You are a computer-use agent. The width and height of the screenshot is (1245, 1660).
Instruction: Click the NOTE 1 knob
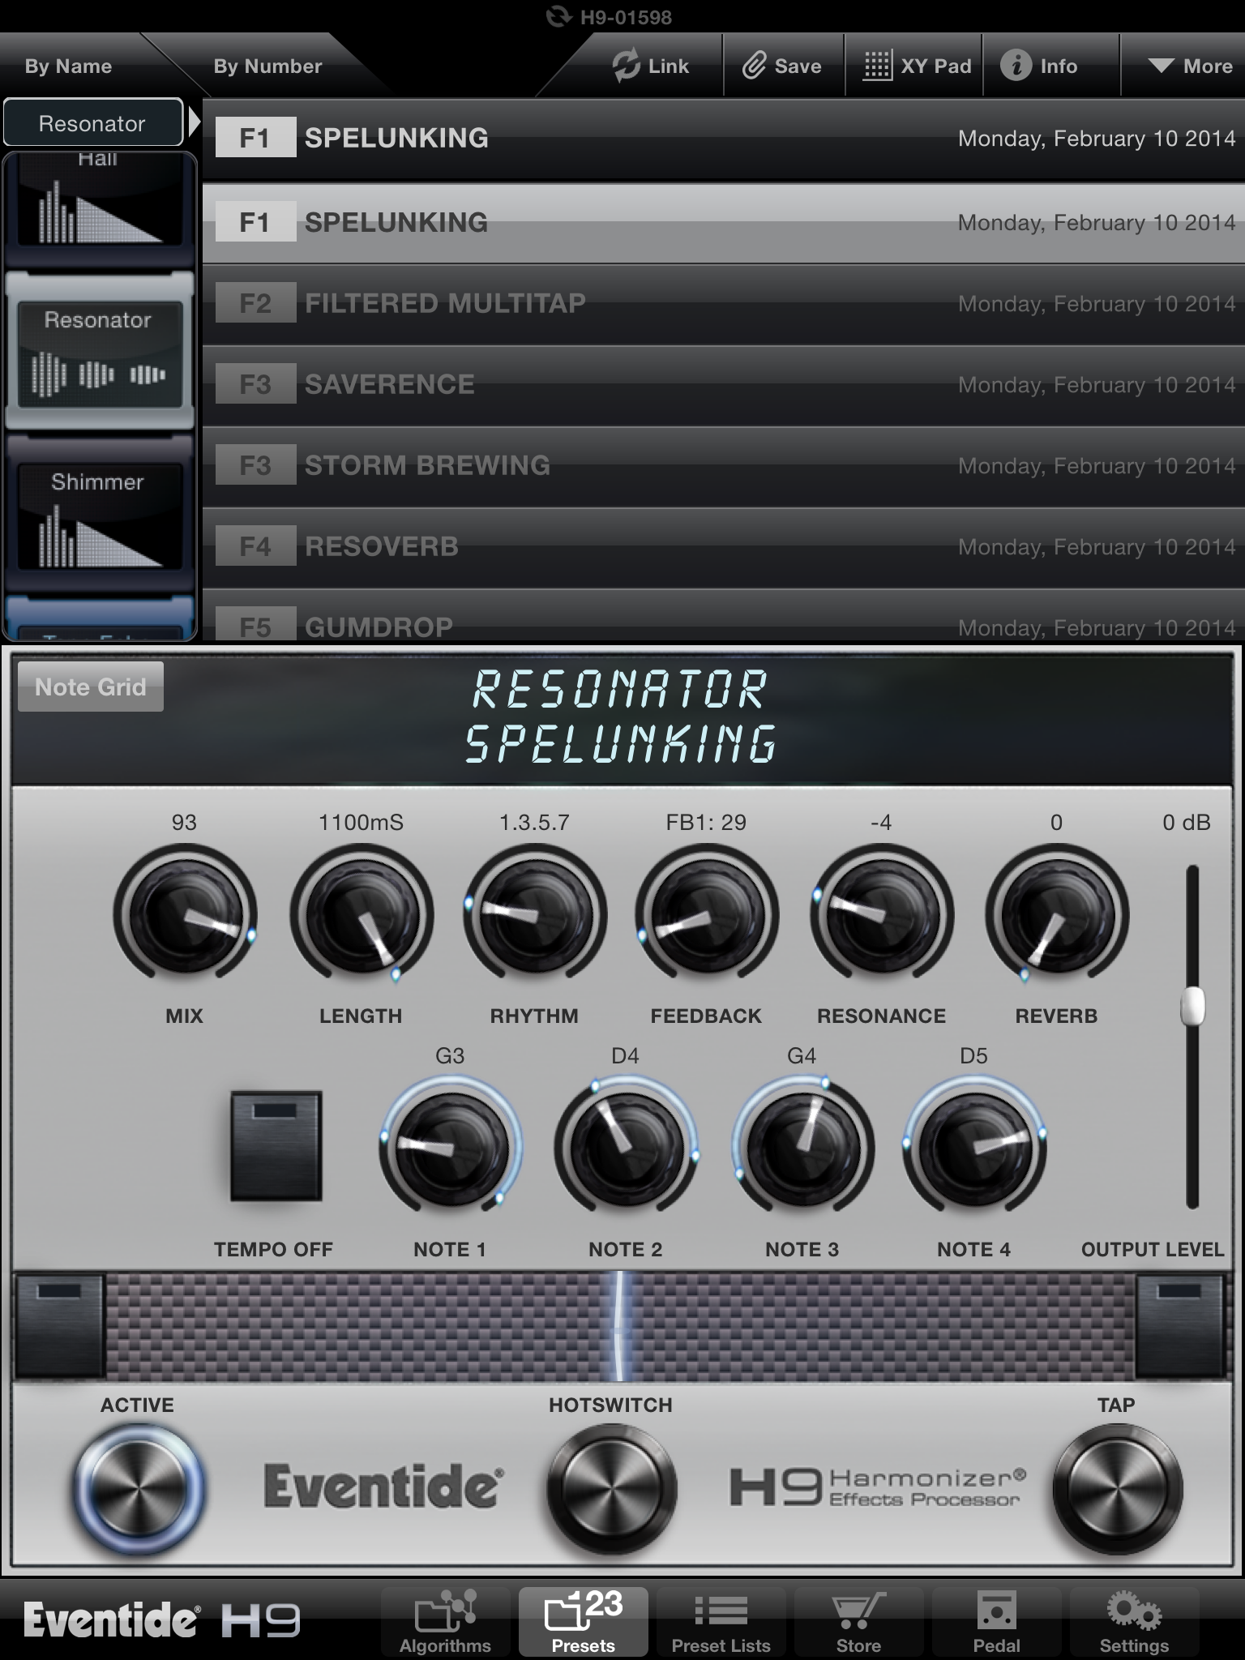click(x=450, y=1147)
